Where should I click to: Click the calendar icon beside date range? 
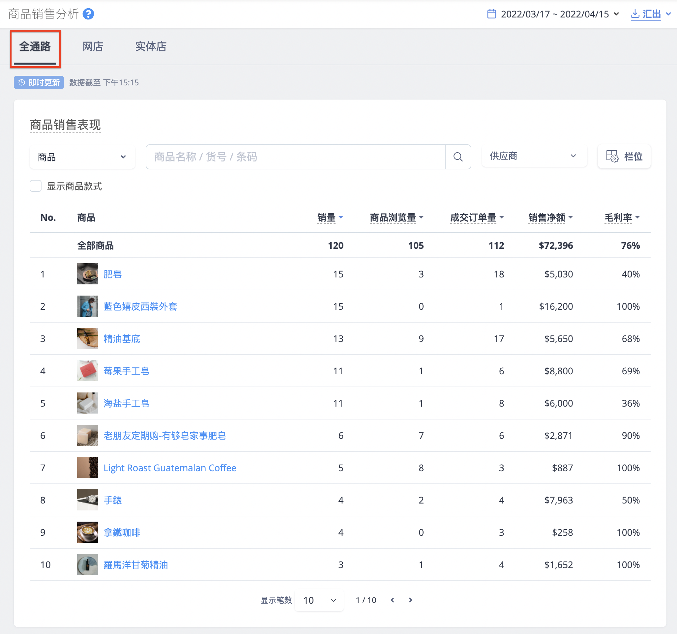pos(491,14)
